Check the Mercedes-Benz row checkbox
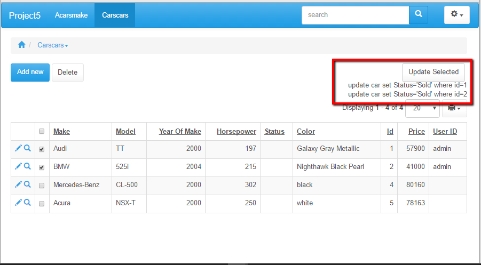Viewport: 481px width, 265px height. pos(42,186)
